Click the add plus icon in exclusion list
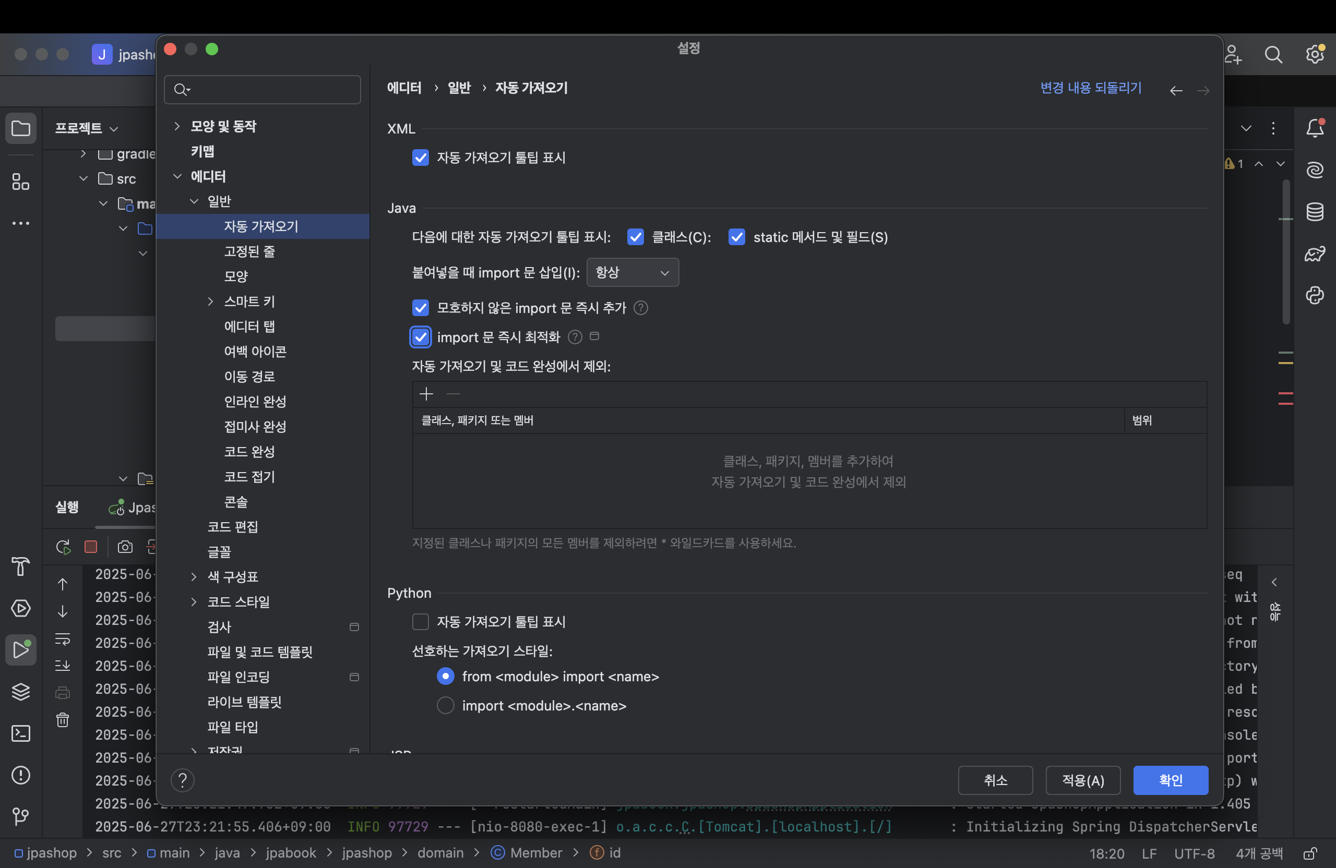1336x868 pixels. (x=426, y=394)
